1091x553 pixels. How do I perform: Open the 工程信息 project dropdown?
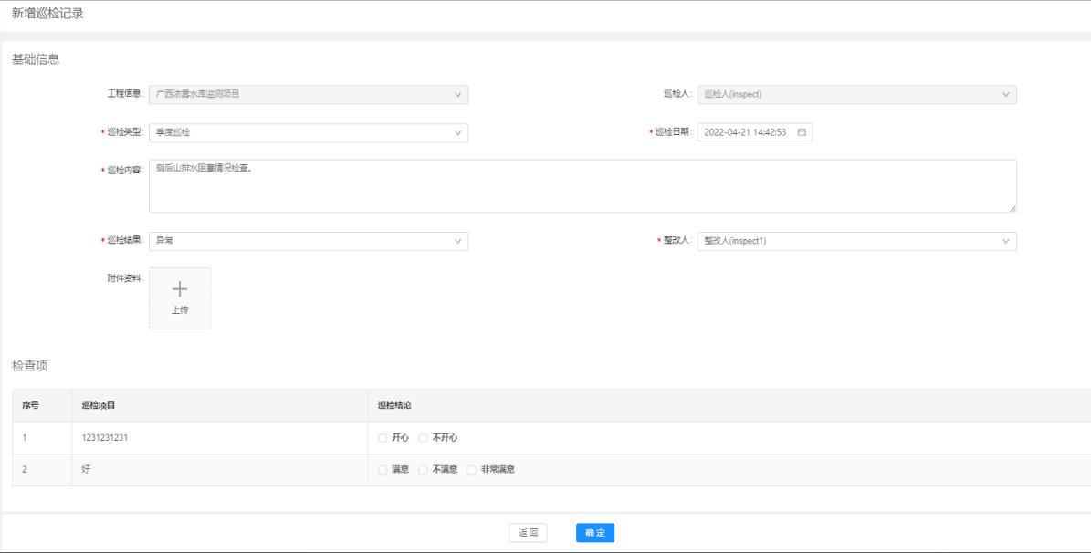(308, 94)
